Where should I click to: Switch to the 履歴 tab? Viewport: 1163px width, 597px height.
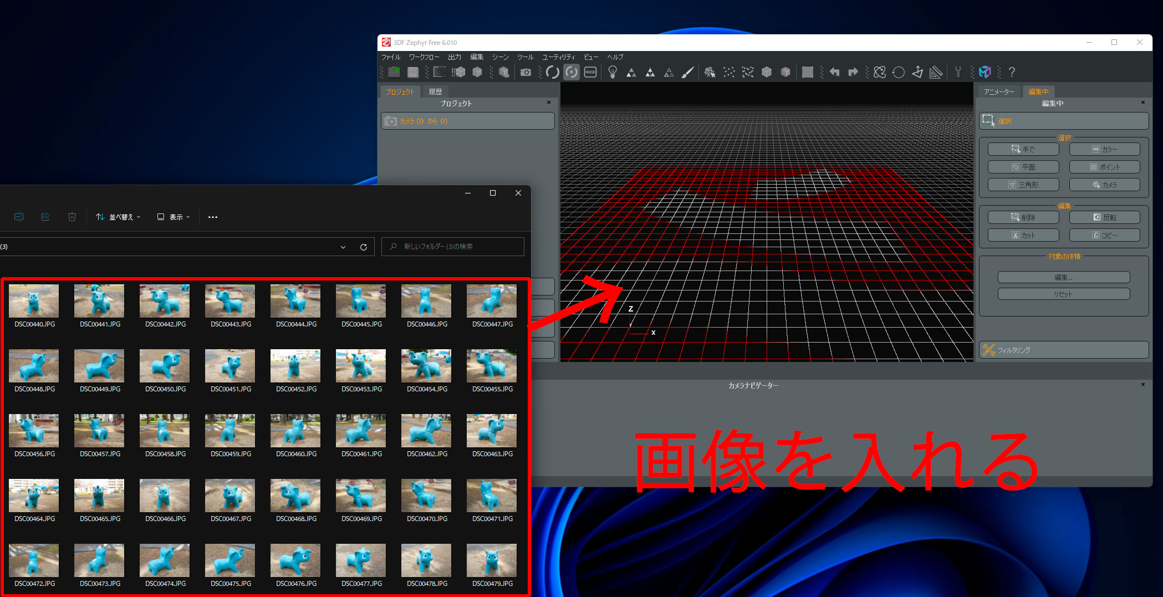pyautogui.click(x=436, y=92)
